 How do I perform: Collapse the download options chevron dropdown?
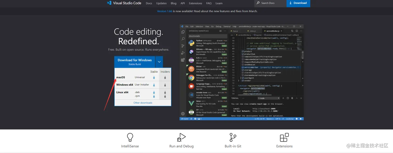pos(159,62)
